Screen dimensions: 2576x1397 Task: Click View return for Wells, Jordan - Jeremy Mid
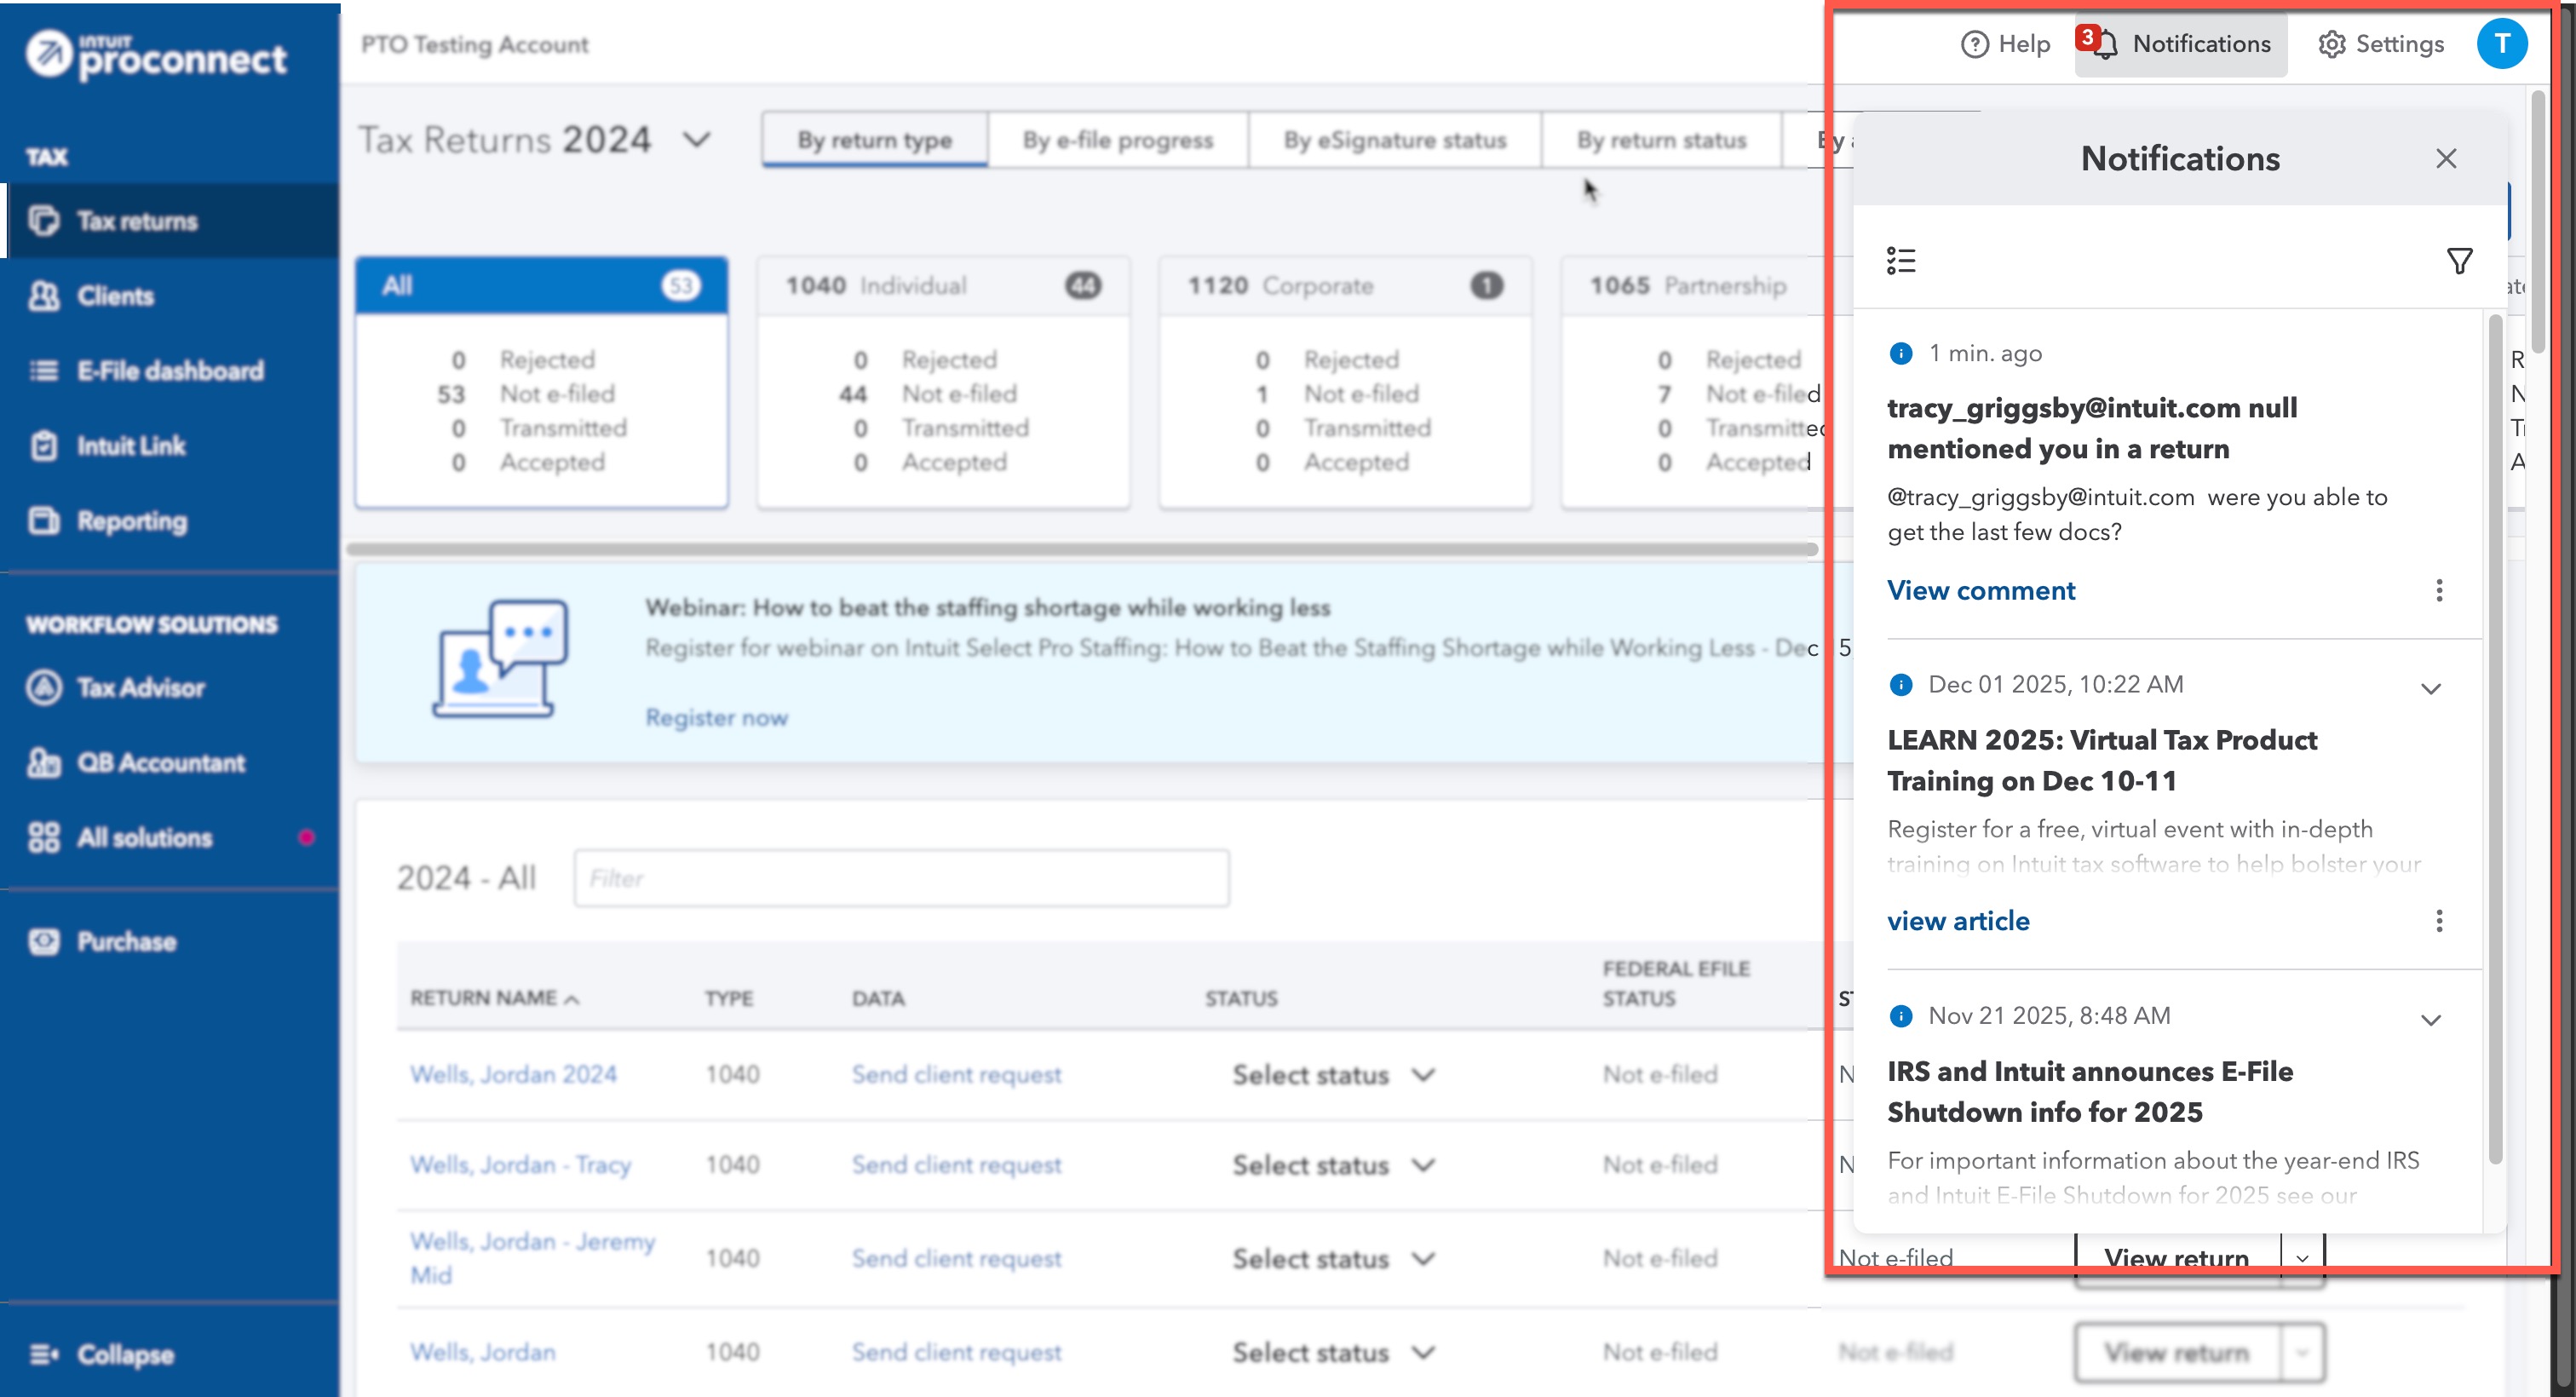pyautogui.click(x=2177, y=1258)
